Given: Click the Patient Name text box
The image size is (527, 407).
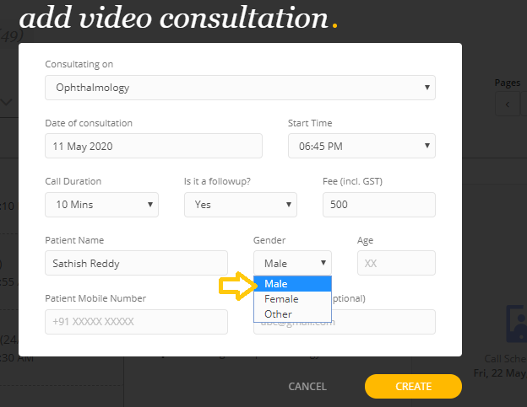Looking at the screenshot, I should coord(136,263).
